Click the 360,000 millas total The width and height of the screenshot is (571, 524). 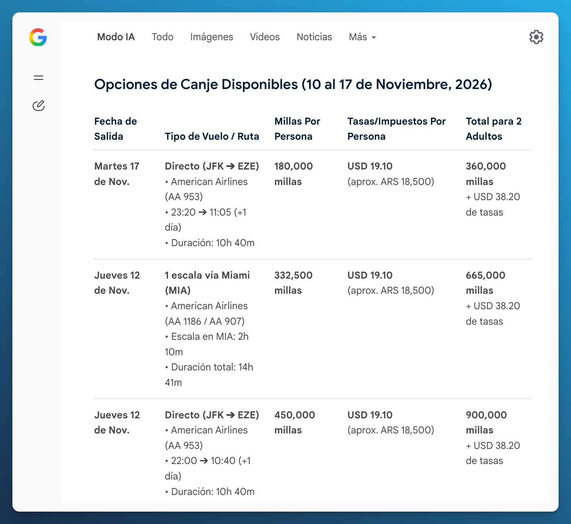[486, 174]
